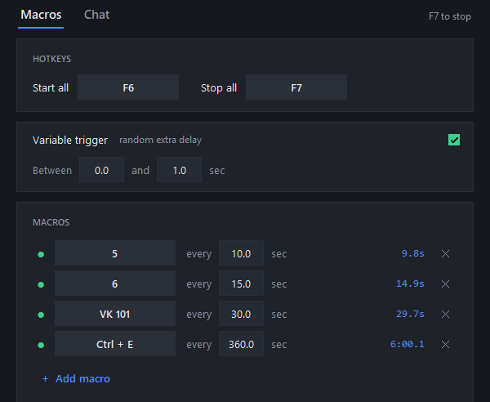Remove the macro for key 6
This screenshot has width=490, height=402.
(445, 284)
